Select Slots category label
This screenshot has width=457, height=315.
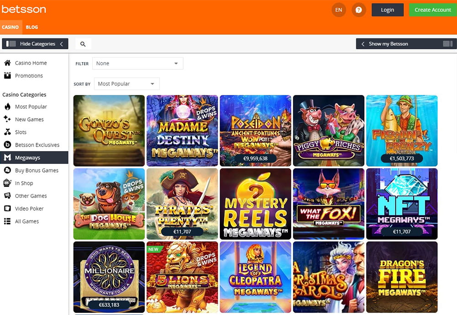tap(21, 132)
